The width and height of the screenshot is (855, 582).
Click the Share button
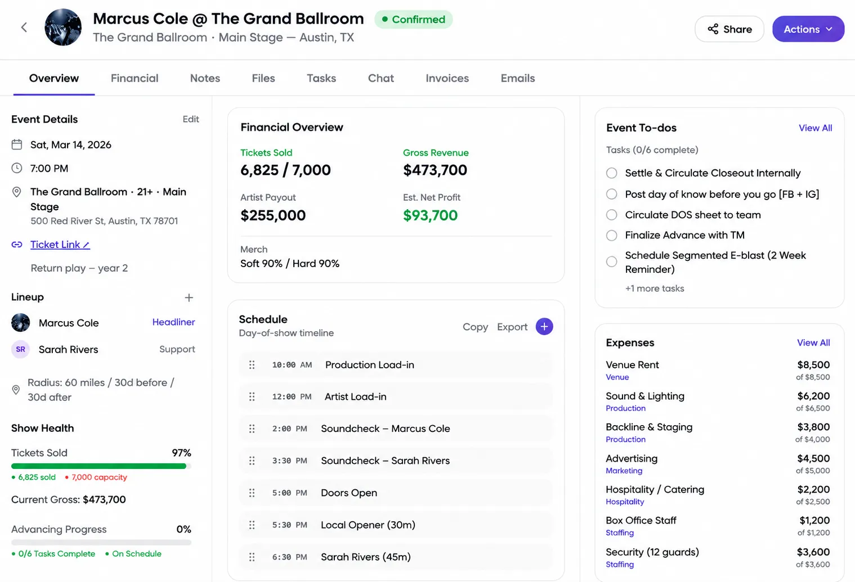pyautogui.click(x=729, y=29)
